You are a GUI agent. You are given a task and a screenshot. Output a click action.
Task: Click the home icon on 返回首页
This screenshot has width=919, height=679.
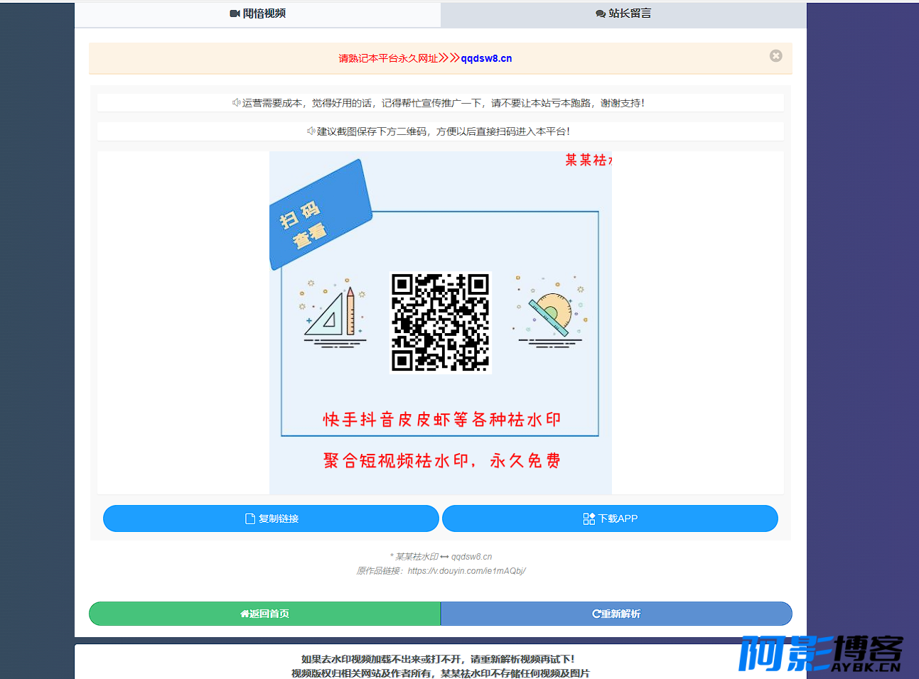pos(244,614)
